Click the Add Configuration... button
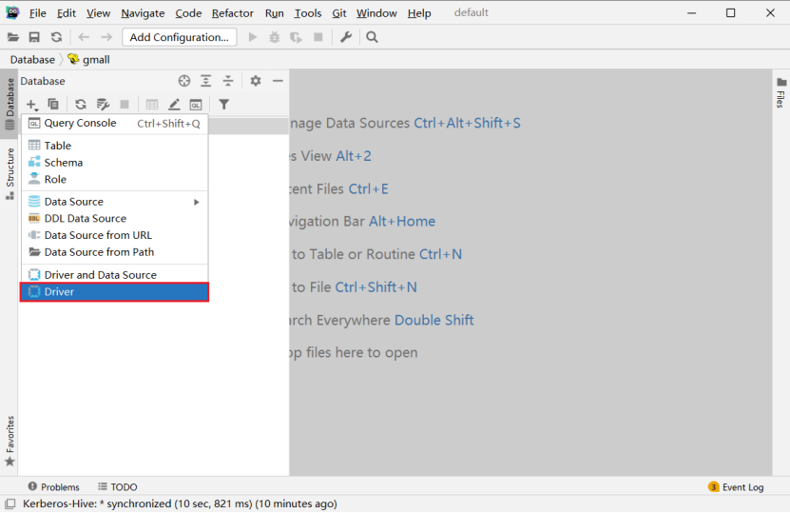 (180, 37)
